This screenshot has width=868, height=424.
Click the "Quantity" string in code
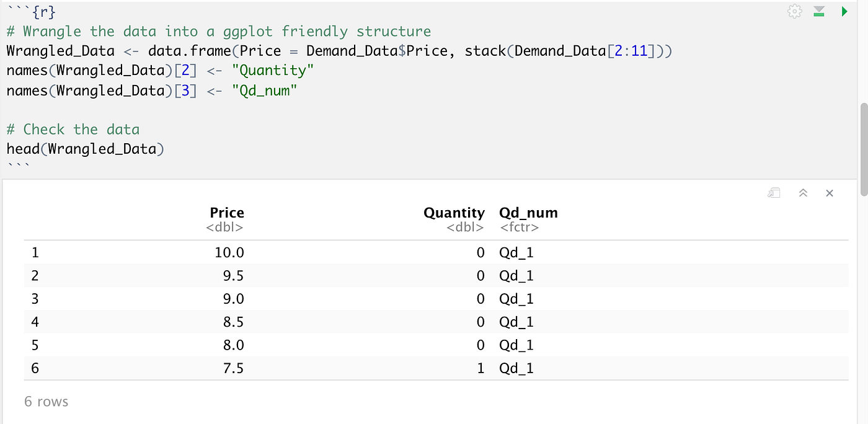coord(273,71)
